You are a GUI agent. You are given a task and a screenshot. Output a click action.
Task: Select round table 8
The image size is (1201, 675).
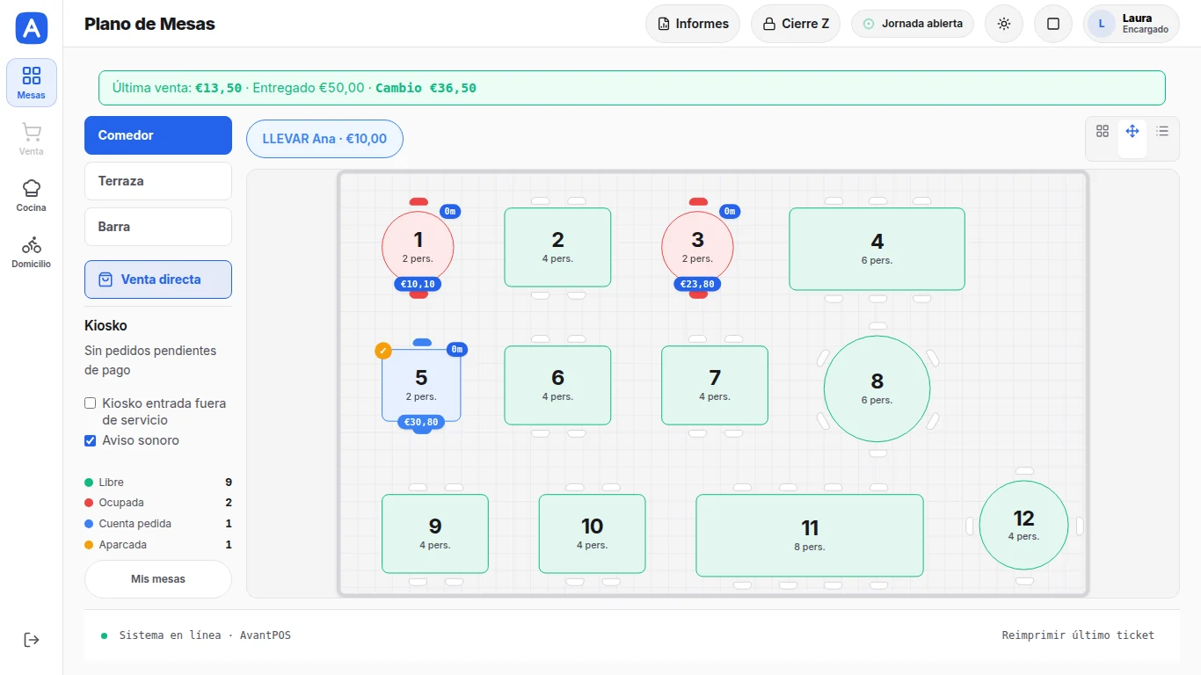[877, 388]
